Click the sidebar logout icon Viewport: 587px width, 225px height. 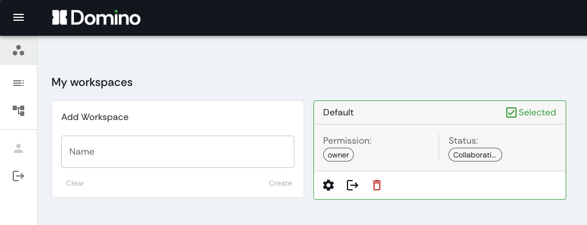pos(18,175)
